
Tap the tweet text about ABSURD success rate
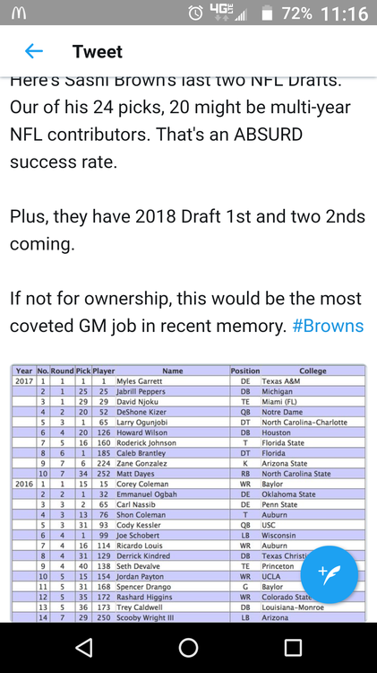tap(180, 120)
